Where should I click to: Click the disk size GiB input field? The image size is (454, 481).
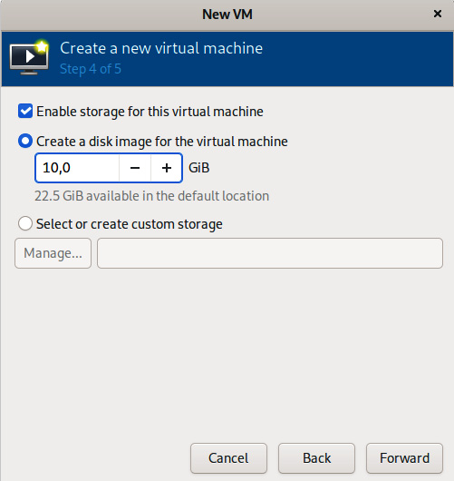[x=78, y=168]
